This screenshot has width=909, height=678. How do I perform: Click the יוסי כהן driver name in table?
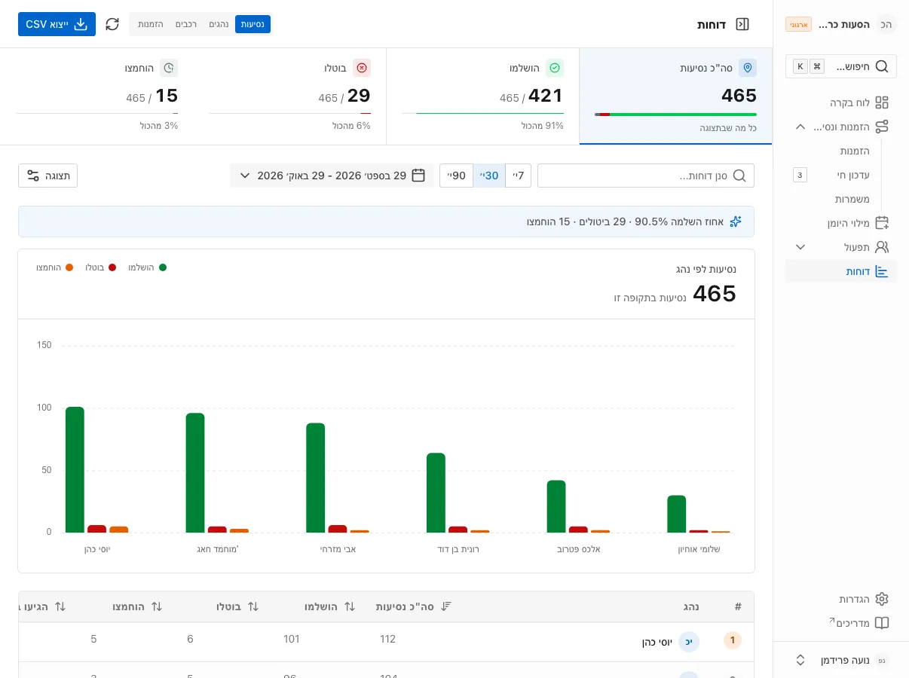[x=657, y=642]
